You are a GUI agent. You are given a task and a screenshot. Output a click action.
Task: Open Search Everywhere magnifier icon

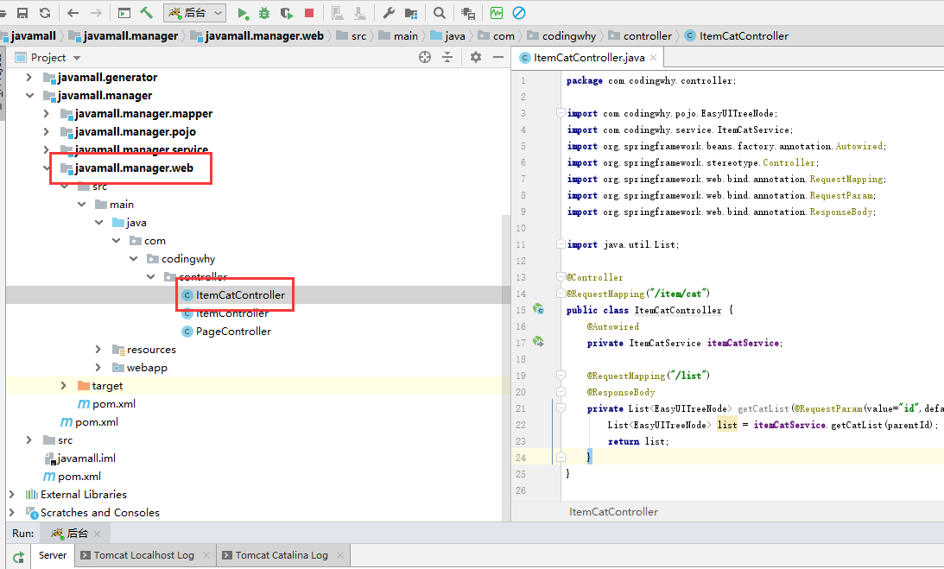pos(440,13)
